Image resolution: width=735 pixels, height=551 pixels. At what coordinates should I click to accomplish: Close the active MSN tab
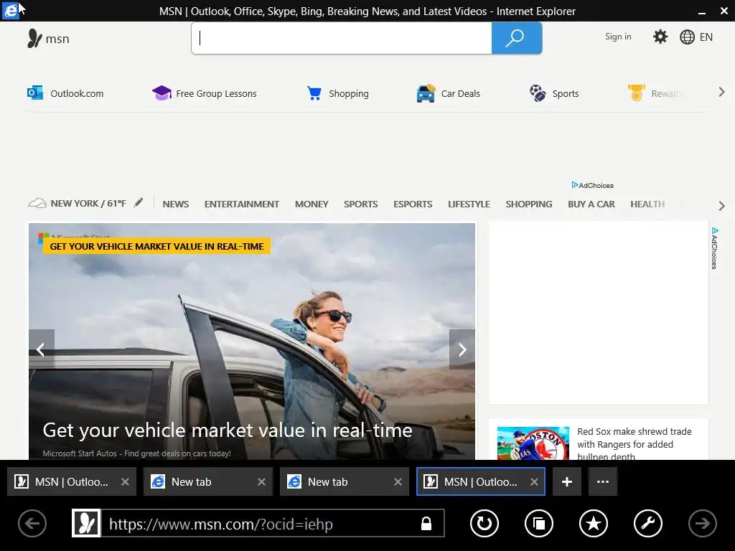click(x=534, y=481)
